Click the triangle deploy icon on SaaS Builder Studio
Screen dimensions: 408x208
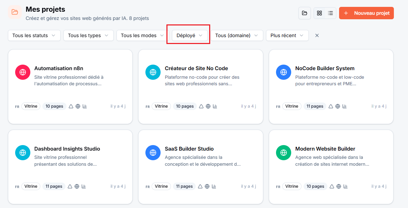coord(200,186)
